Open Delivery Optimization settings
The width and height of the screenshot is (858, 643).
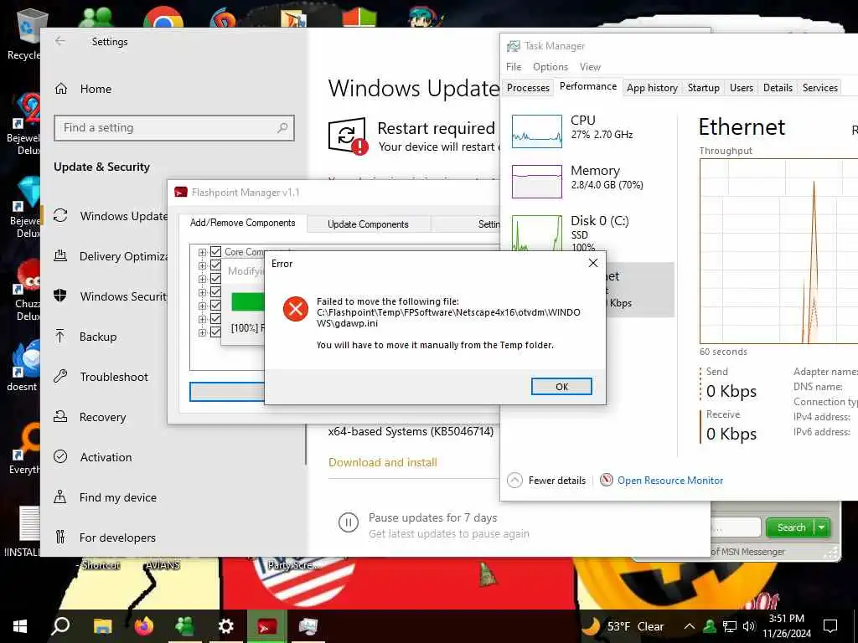pyautogui.click(x=111, y=256)
